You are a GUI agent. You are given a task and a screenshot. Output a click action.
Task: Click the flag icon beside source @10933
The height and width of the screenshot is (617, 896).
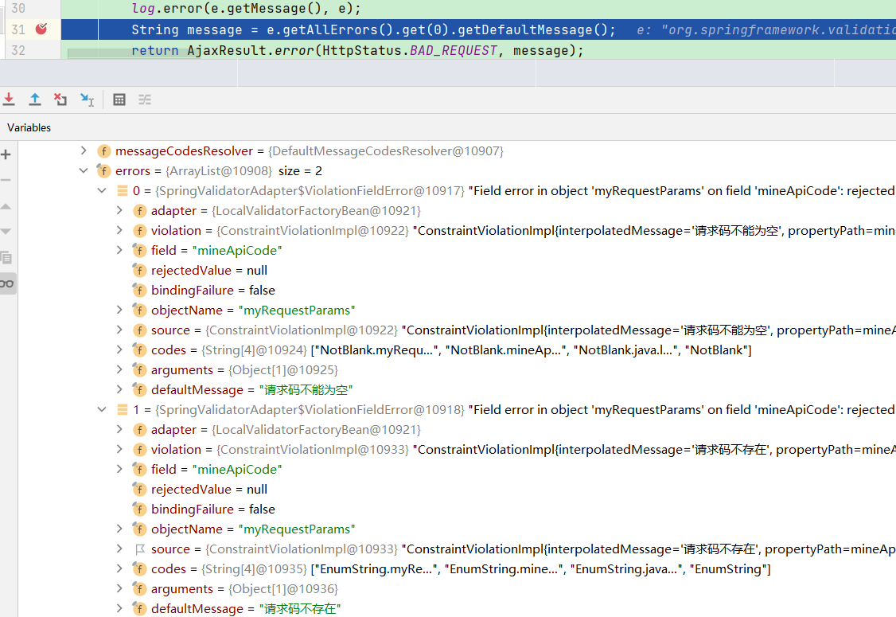(139, 549)
